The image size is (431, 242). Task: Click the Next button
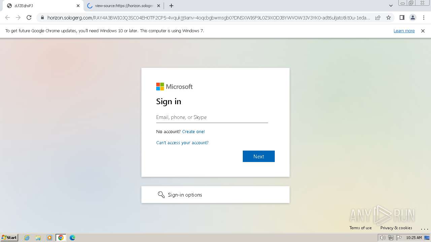coord(259,156)
